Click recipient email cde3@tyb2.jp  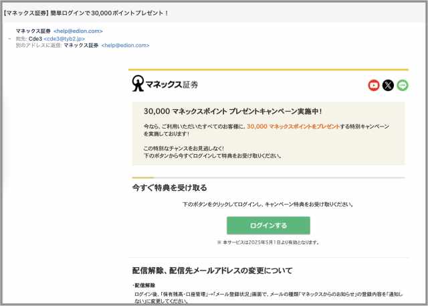tap(64, 39)
